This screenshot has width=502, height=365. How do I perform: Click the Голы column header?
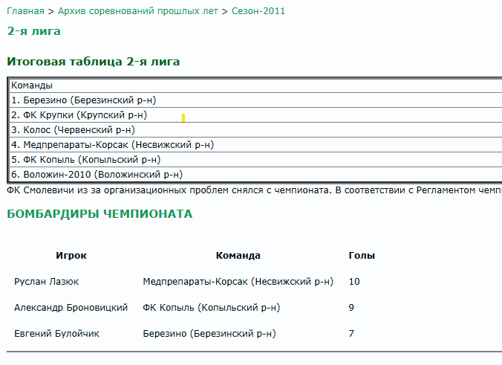tap(362, 256)
